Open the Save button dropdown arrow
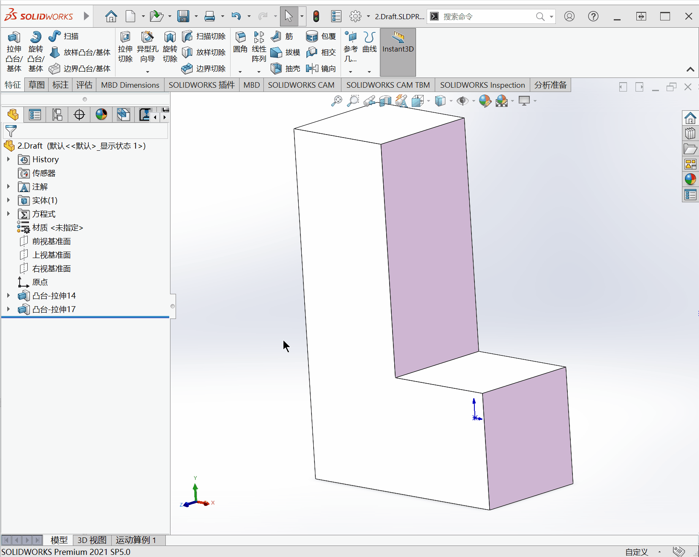Screen dimensions: 699x557 (x=196, y=17)
